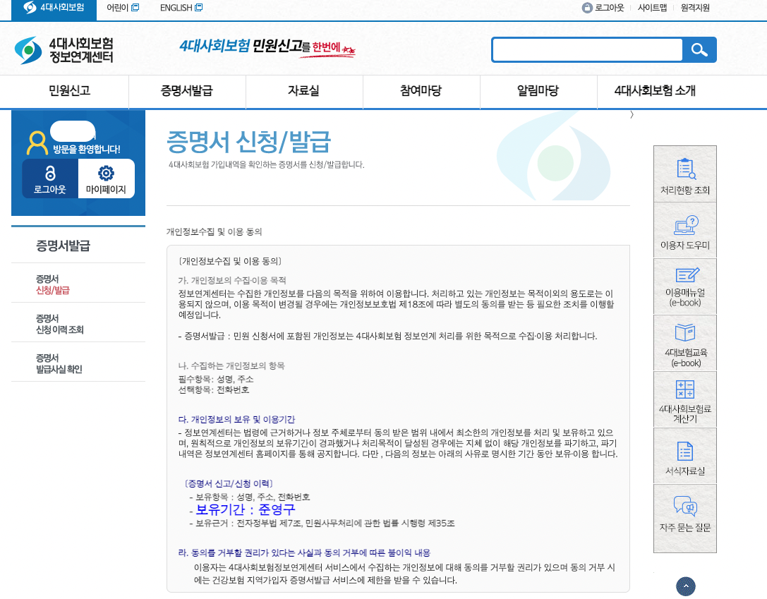Open the 4대사회보험 소개 main menu
767x599 pixels.
(655, 91)
